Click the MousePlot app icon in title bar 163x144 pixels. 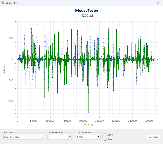[x=3, y=3]
